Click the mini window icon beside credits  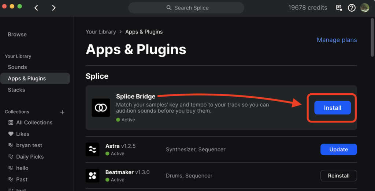tap(339, 8)
